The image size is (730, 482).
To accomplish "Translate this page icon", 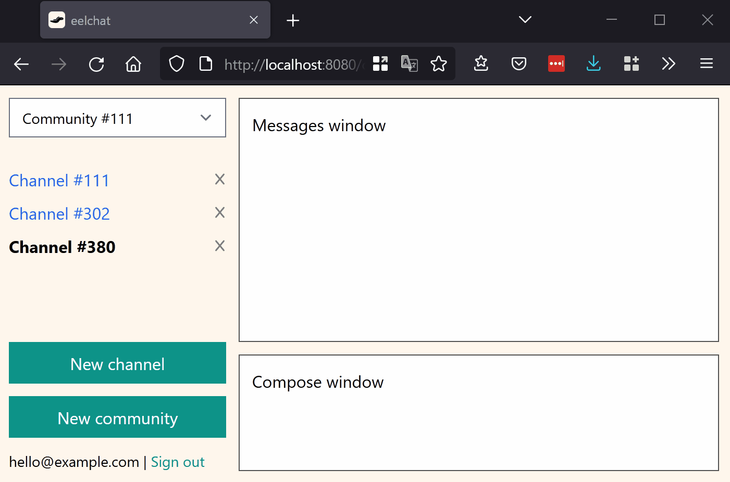I will (x=410, y=64).
